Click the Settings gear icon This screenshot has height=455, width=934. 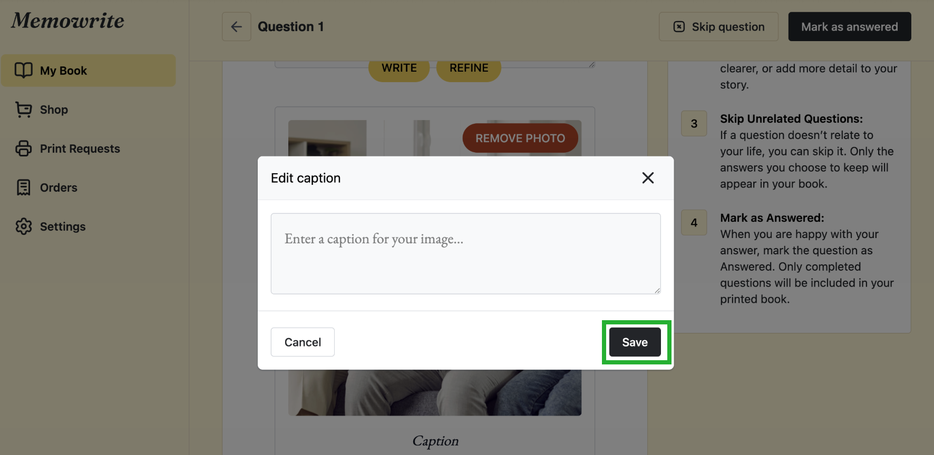coord(24,226)
